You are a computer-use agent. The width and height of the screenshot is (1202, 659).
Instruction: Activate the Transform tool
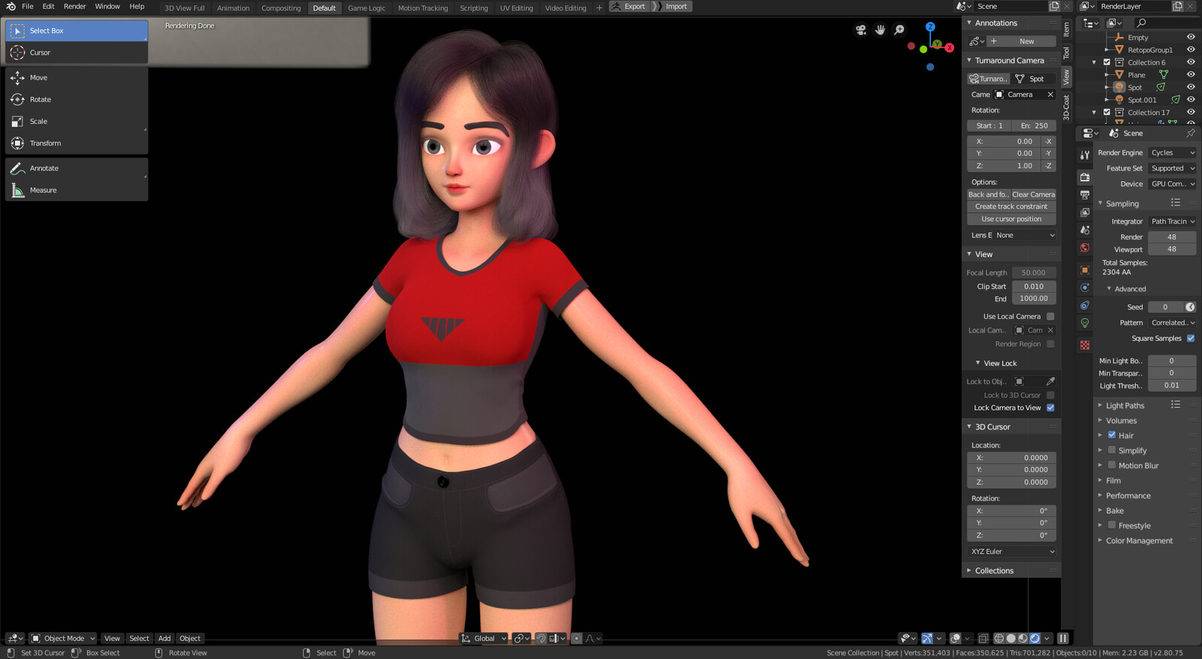click(77, 143)
